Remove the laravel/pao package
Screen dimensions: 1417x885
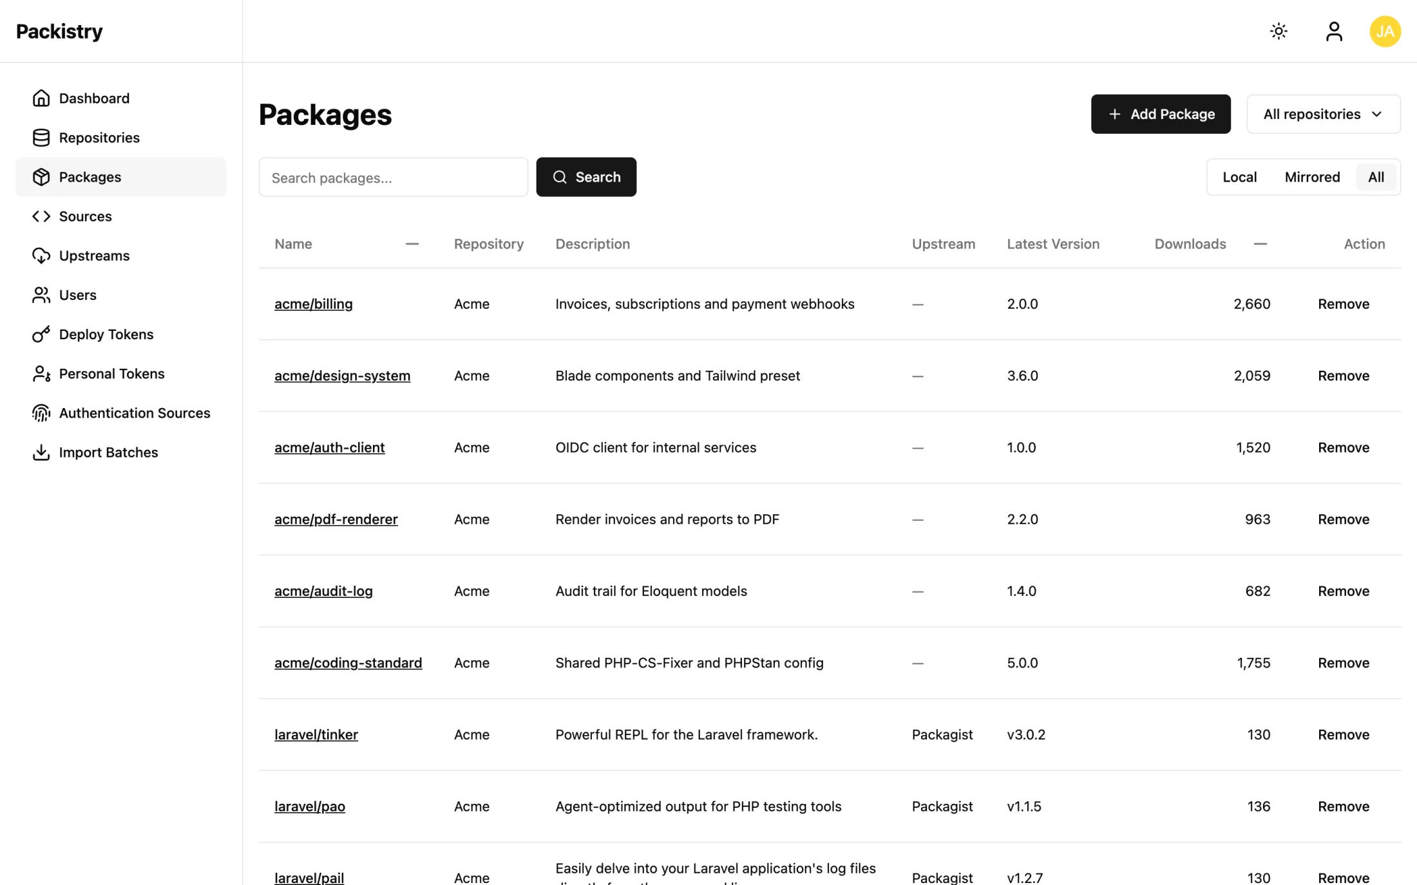1343,806
